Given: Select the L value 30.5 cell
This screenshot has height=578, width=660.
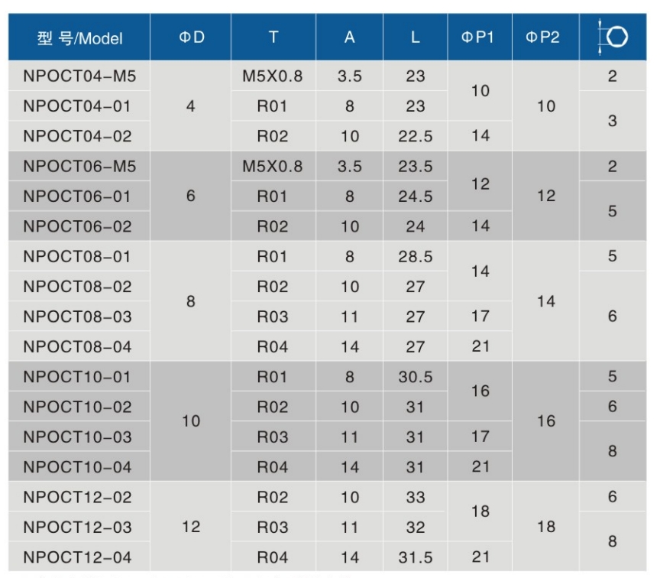Looking at the screenshot, I should click(415, 377).
